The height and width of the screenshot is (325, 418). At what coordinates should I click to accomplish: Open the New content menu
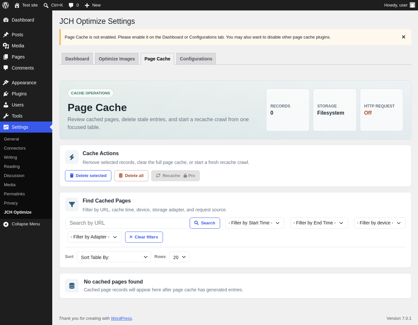click(x=93, y=5)
